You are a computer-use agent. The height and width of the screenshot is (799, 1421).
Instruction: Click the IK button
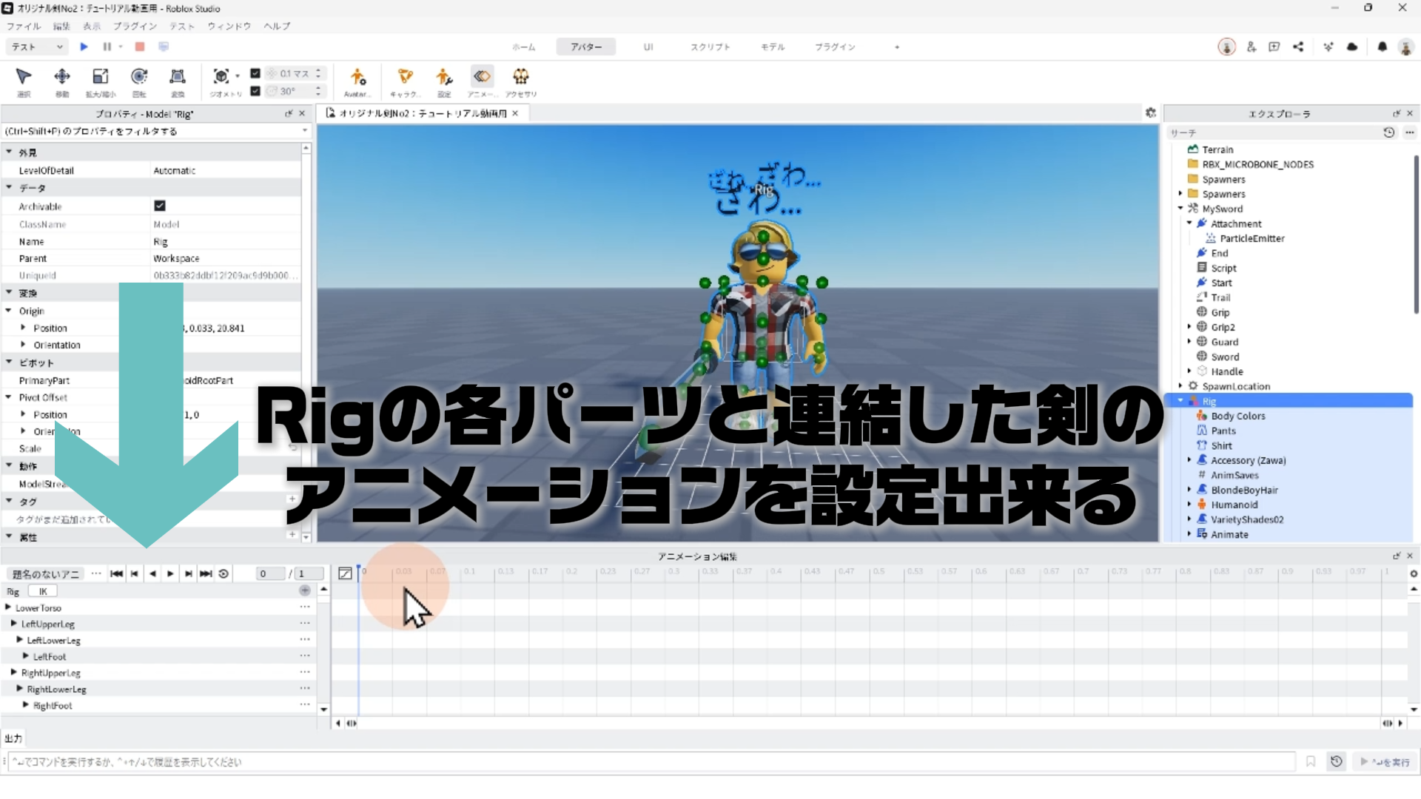coord(43,591)
